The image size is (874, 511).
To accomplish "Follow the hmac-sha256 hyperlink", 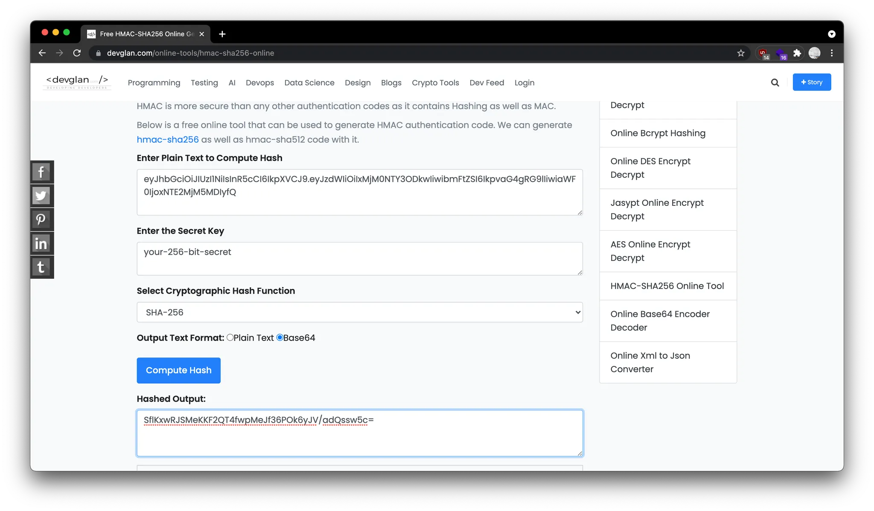I will coord(168,140).
